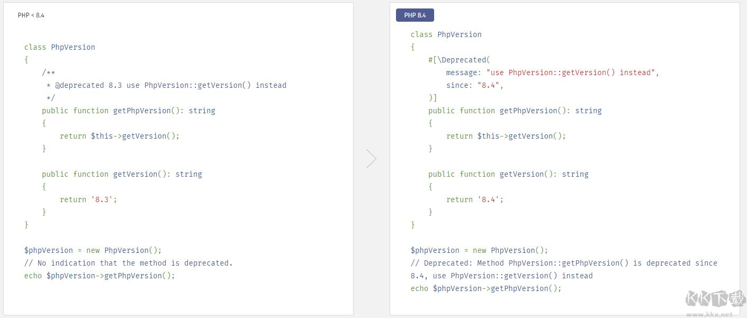747x318 pixels.
Task: Click the since: "8.4" attribute argument
Action: (474, 85)
